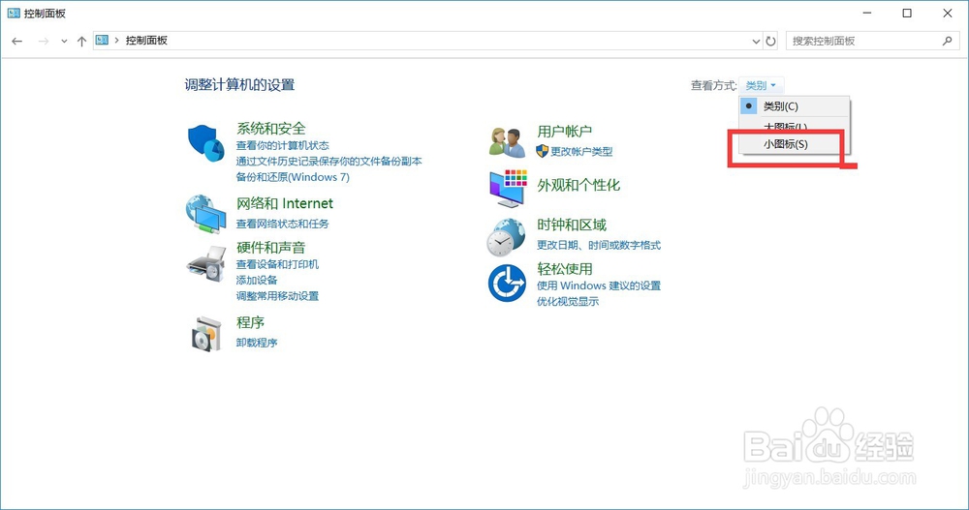
Task: Refresh the Control Panel view
Action: point(770,42)
